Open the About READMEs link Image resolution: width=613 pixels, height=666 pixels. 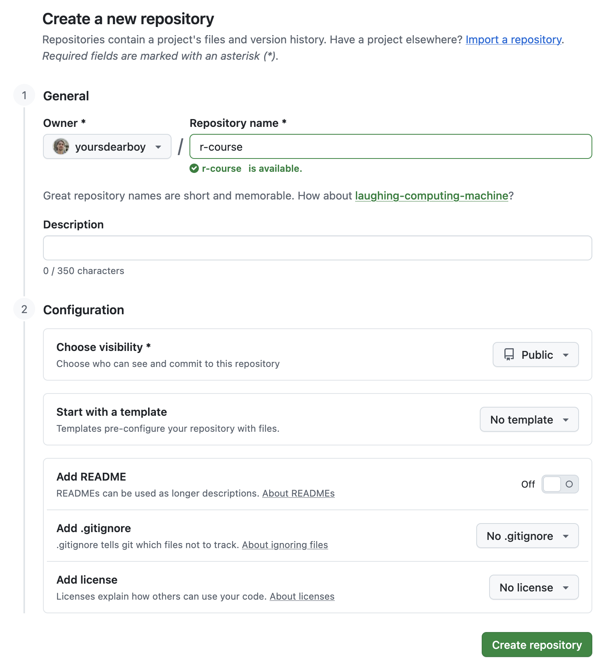(x=298, y=493)
